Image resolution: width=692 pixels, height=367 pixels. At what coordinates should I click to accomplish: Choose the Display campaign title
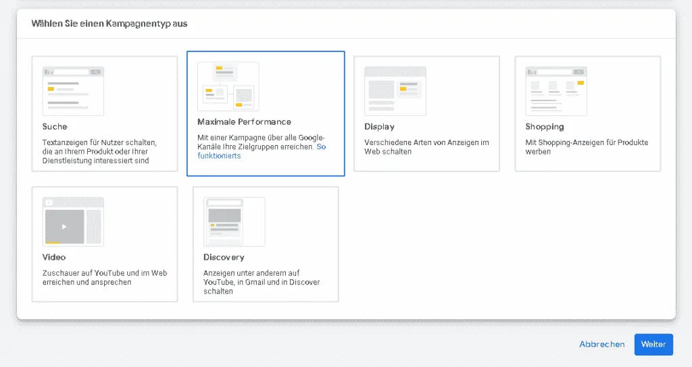[x=379, y=127]
